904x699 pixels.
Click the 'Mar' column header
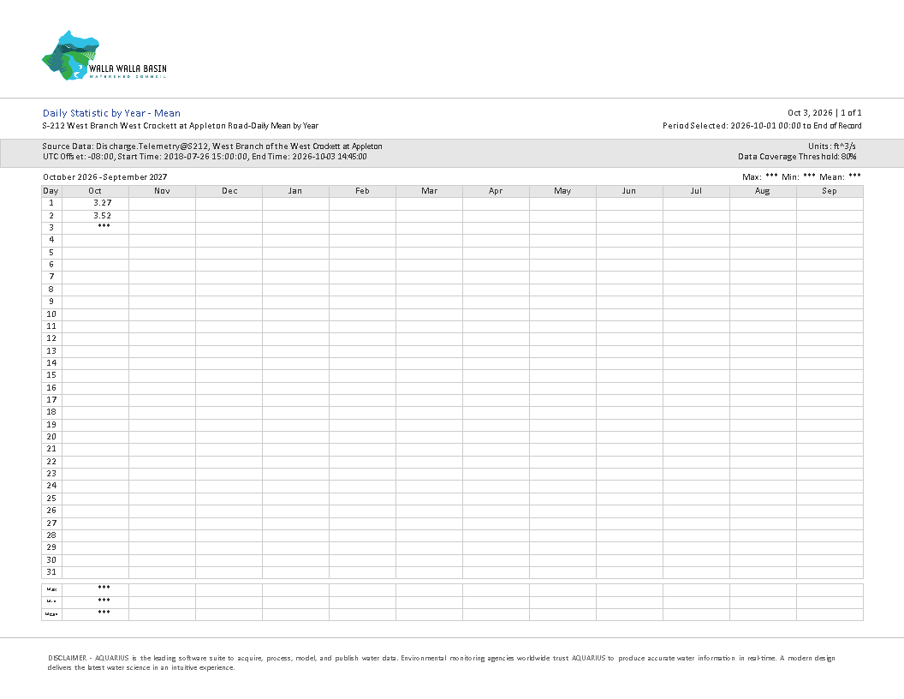click(429, 191)
